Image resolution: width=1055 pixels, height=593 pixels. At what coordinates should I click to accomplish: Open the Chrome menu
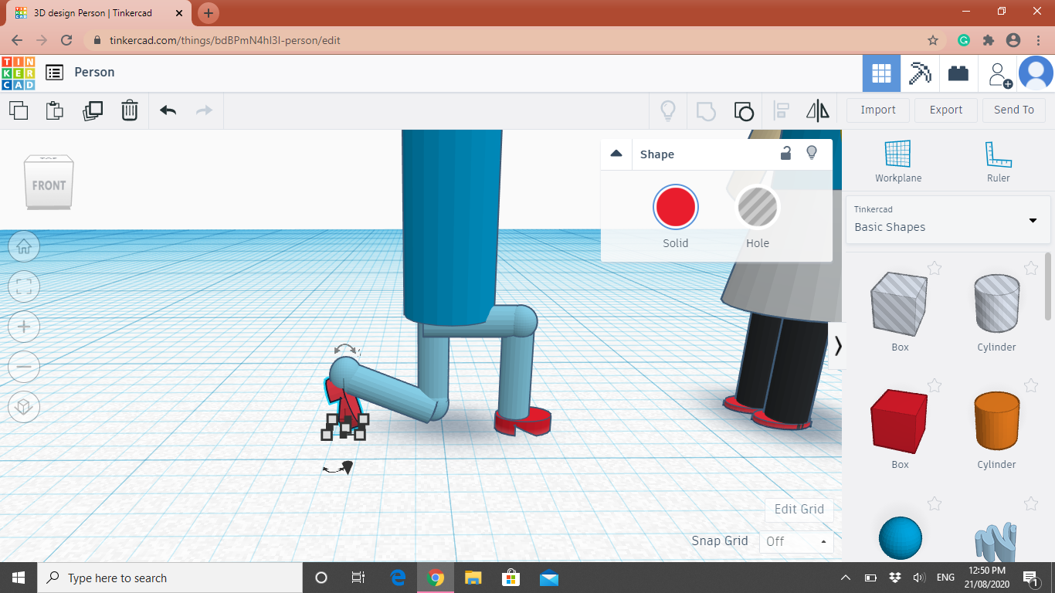1037,40
